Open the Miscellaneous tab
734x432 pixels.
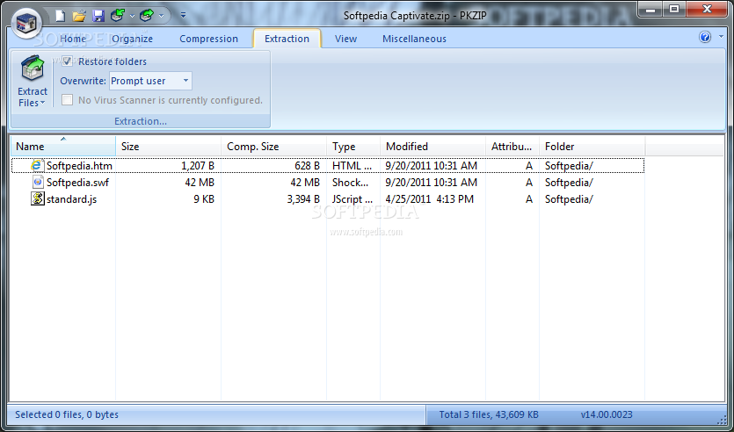414,39
